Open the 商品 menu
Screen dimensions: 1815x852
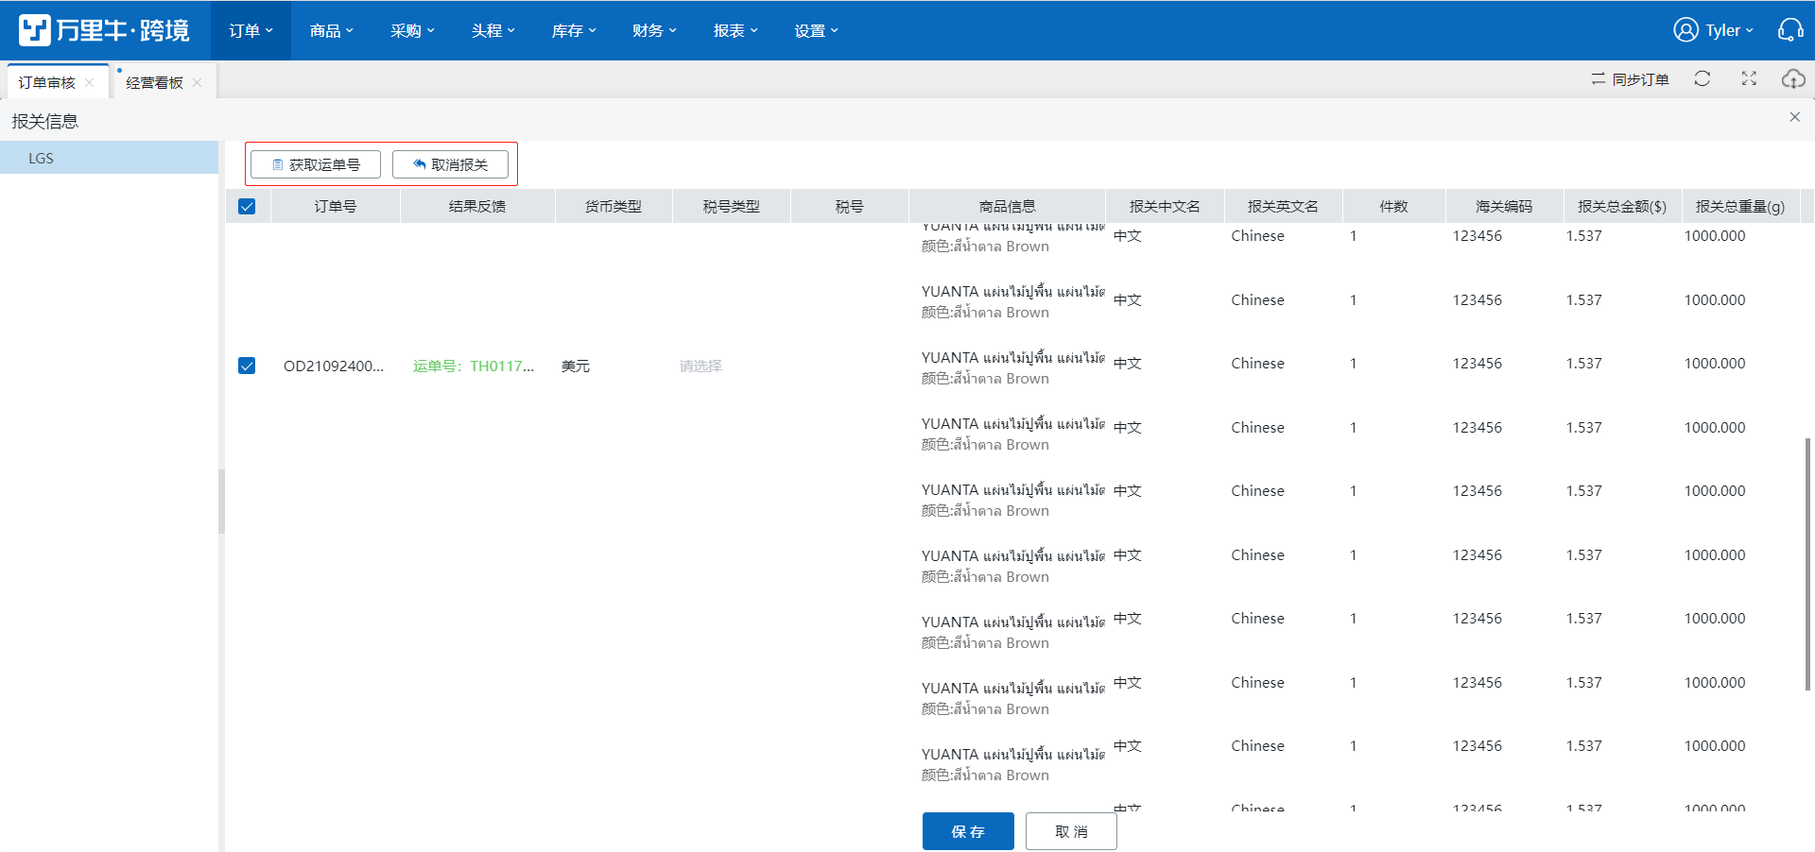point(331,30)
